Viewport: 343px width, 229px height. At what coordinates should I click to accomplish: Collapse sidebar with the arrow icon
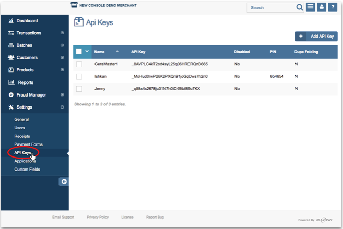[x=64, y=182]
